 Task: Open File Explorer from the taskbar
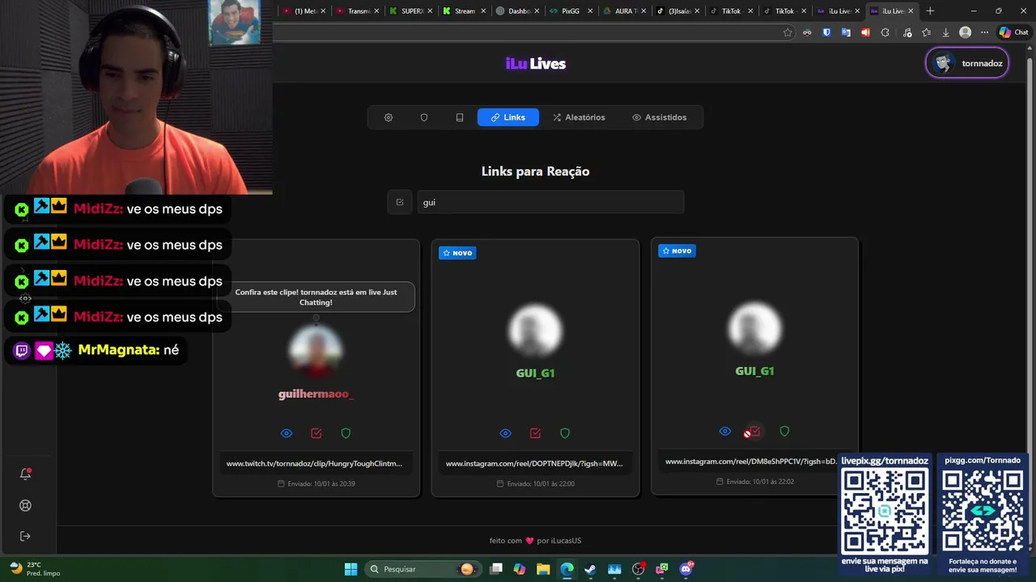pyautogui.click(x=543, y=569)
